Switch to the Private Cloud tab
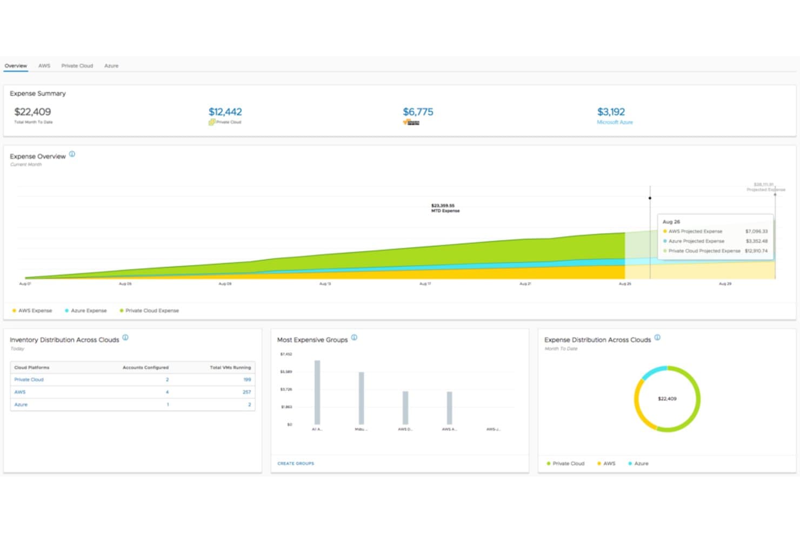Image resolution: width=800 pixels, height=533 pixels. tap(77, 66)
